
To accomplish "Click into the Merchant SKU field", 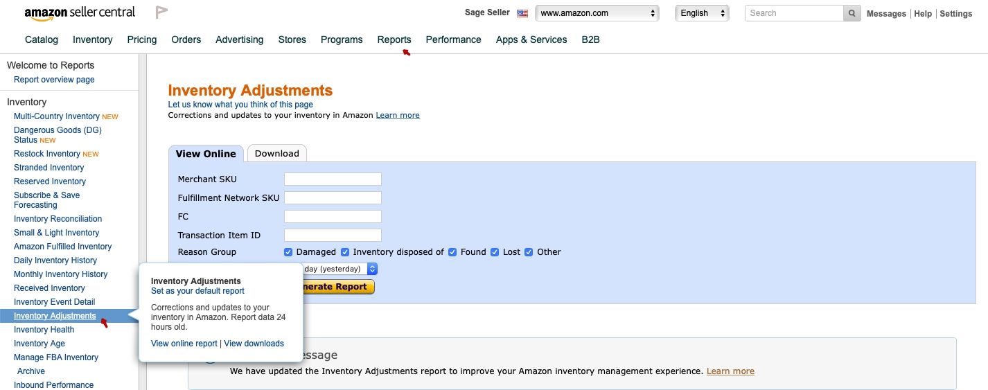I will (x=333, y=179).
